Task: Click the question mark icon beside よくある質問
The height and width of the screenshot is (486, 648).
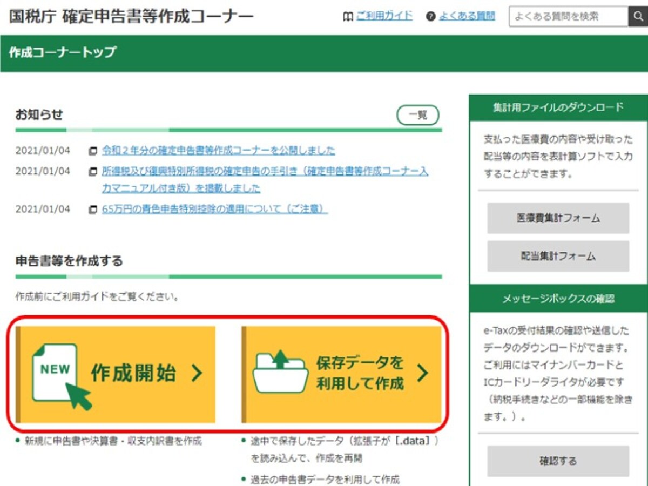Action: coord(430,17)
